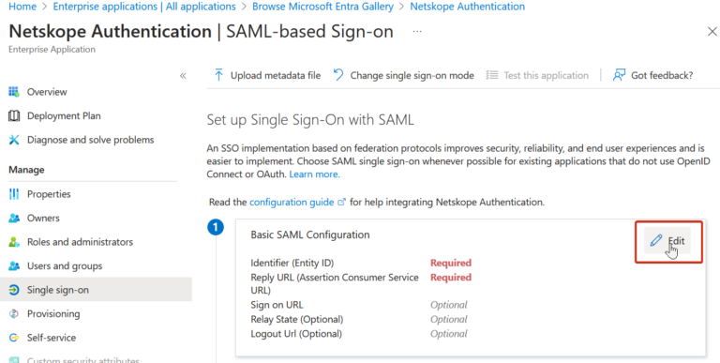Screen dimensions: 720x363
Task: Open Deployment Plan book icon
Action: (x=14, y=115)
